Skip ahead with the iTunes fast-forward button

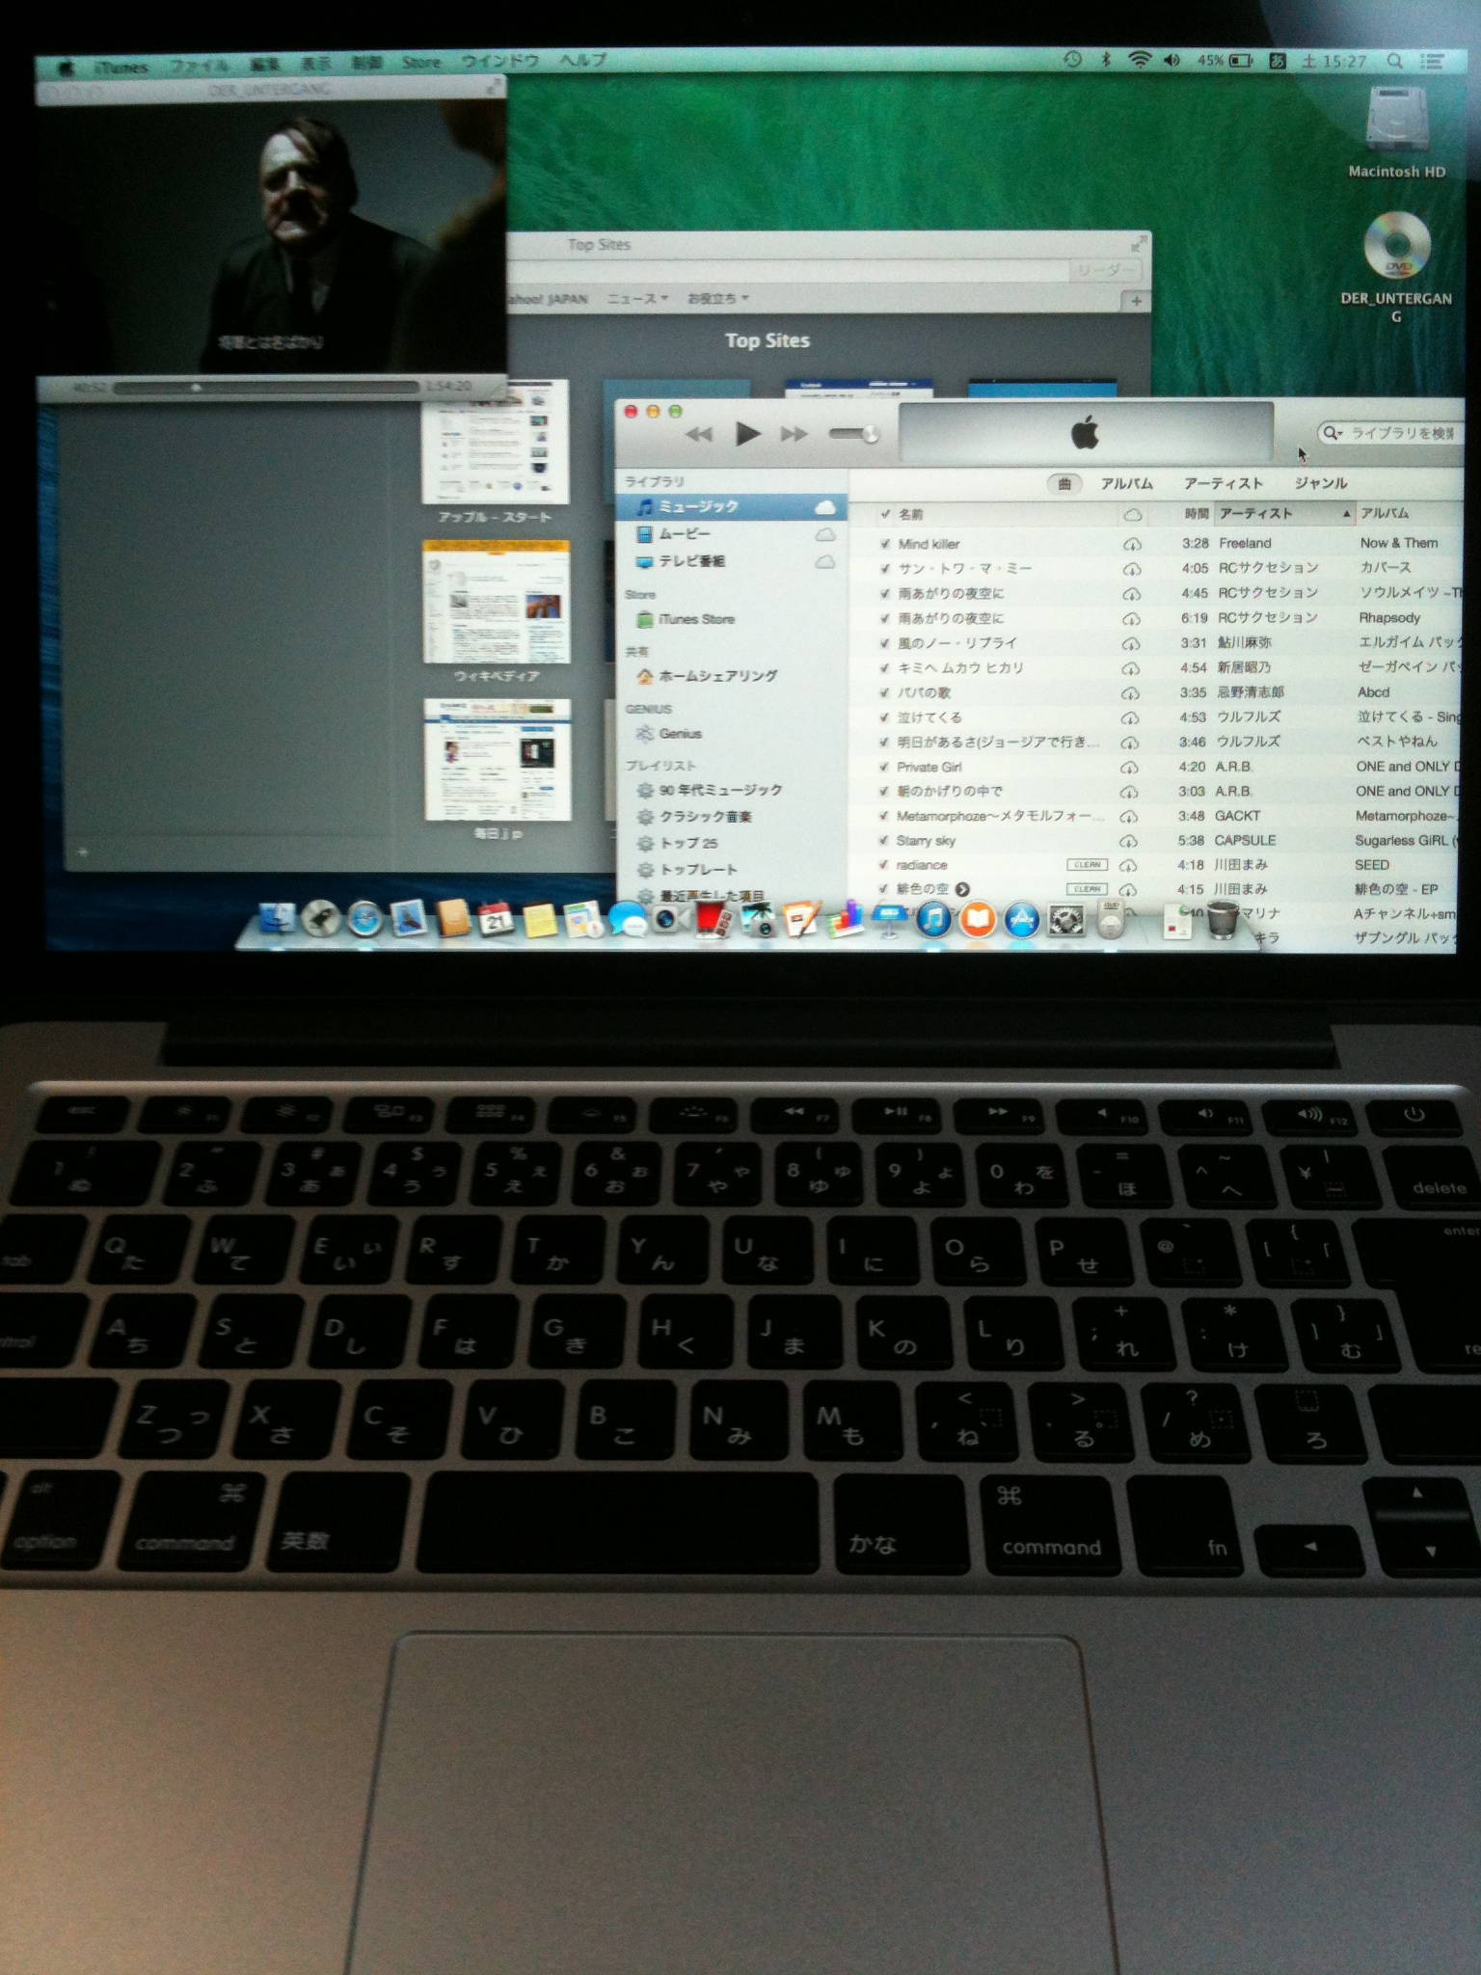[794, 435]
